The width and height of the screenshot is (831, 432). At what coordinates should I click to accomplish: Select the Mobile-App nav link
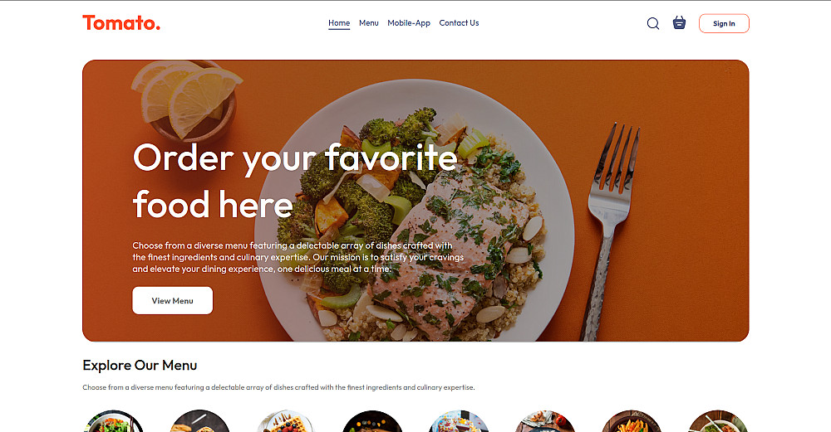409,22
